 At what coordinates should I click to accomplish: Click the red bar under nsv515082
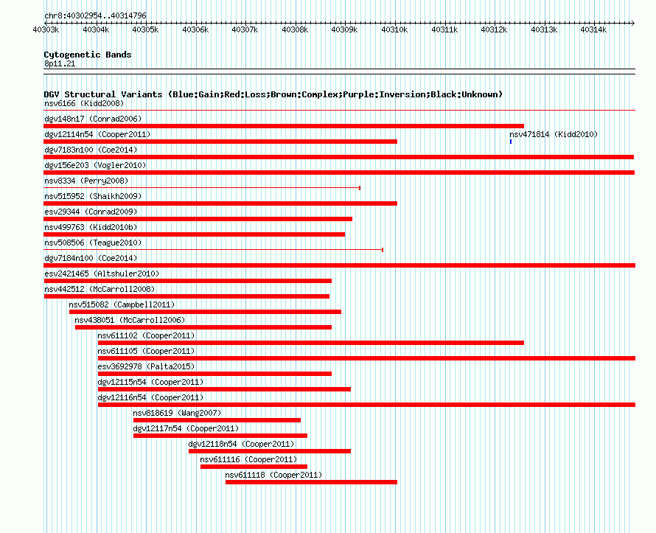pos(205,312)
